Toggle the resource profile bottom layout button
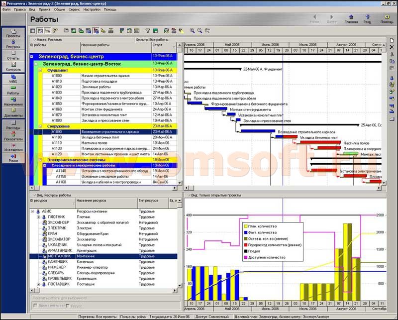398x320 pixels. tap(96, 31)
